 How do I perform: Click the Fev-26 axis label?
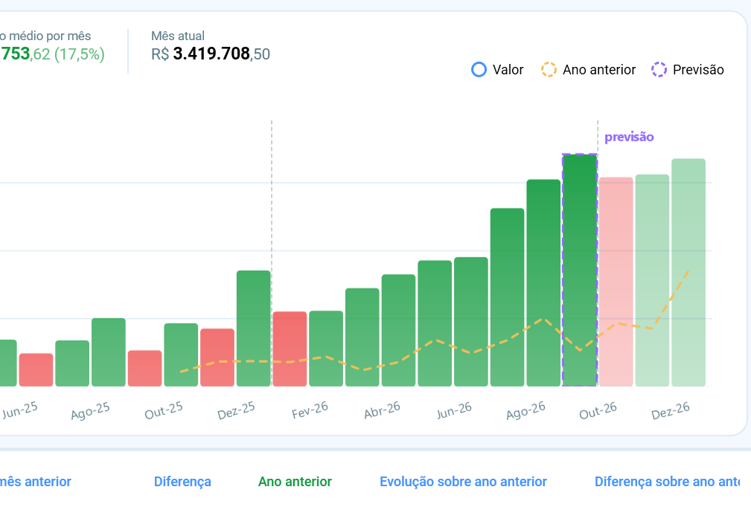click(x=310, y=410)
